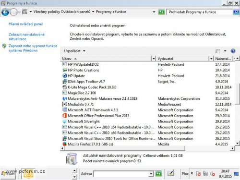Sort by the Název column header

click(106, 59)
